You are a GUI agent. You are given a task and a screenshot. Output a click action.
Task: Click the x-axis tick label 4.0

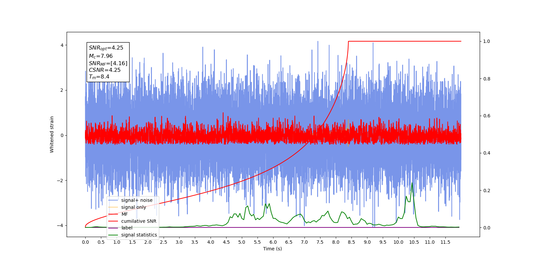(211, 242)
